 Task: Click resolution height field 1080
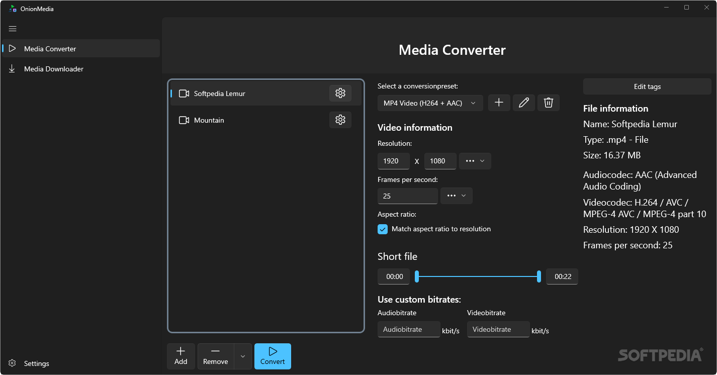pos(440,161)
